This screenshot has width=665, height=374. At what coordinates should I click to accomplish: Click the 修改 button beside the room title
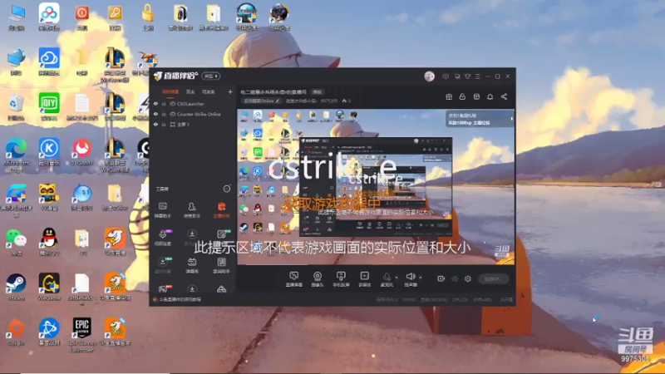[318, 92]
